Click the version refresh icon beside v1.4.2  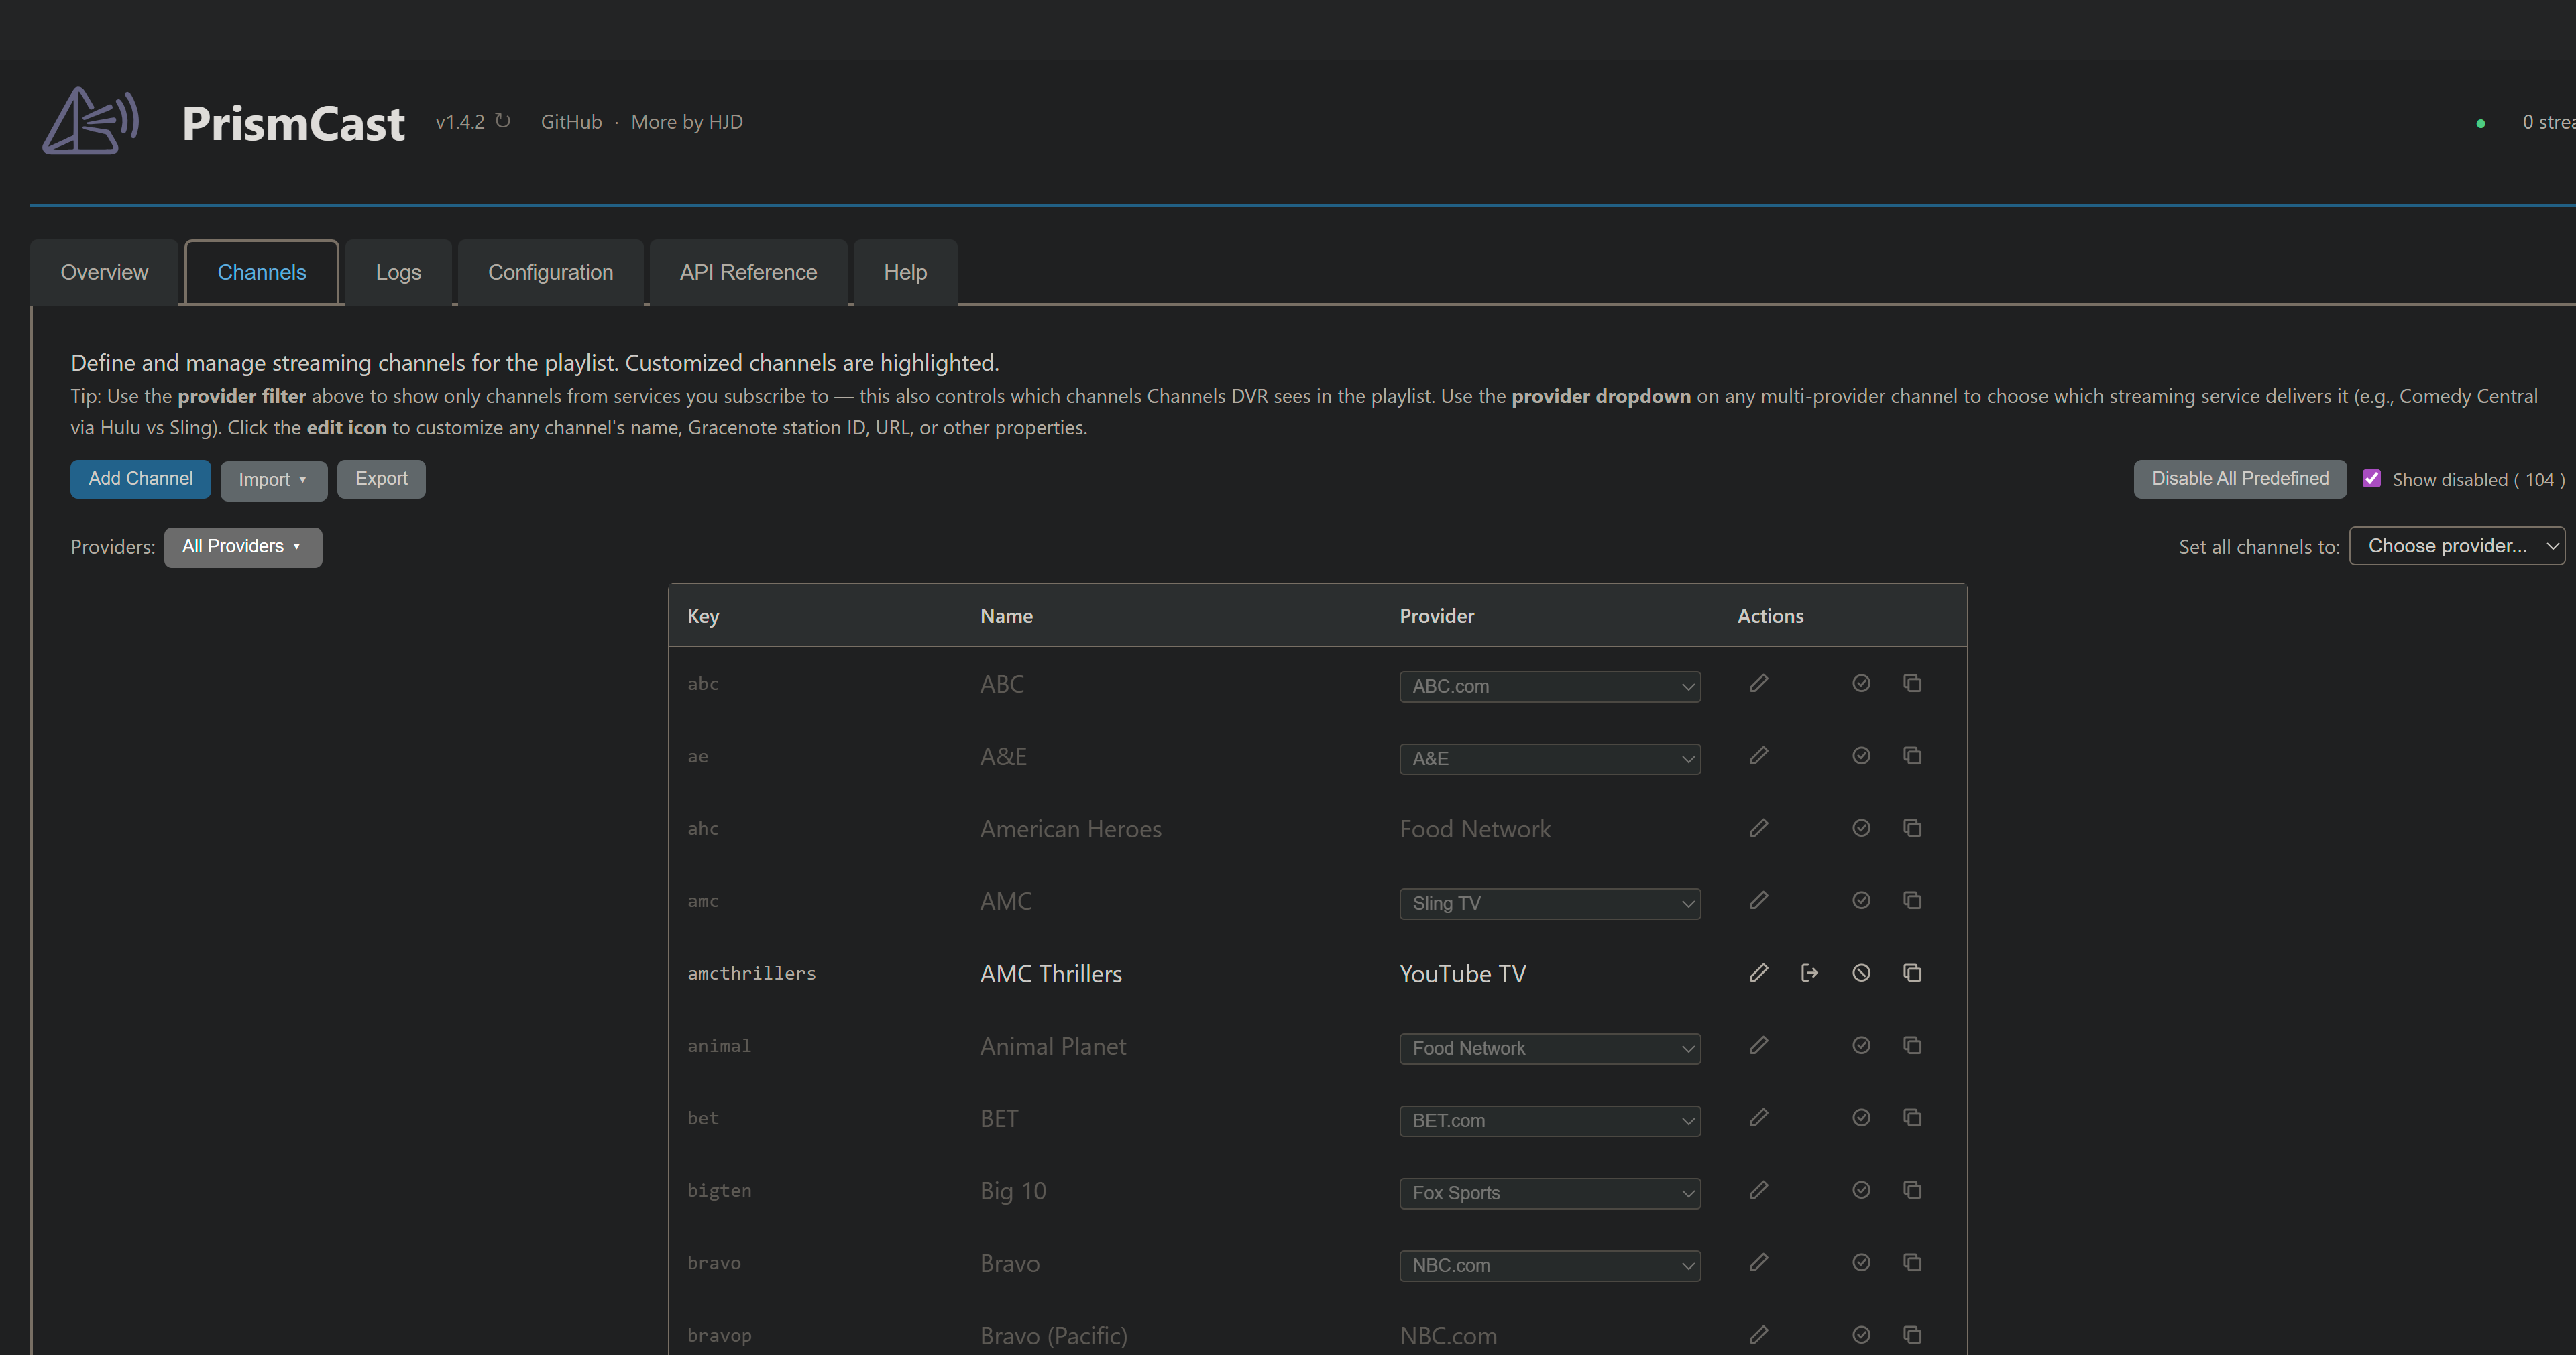pyautogui.click(x=503, y=121)
